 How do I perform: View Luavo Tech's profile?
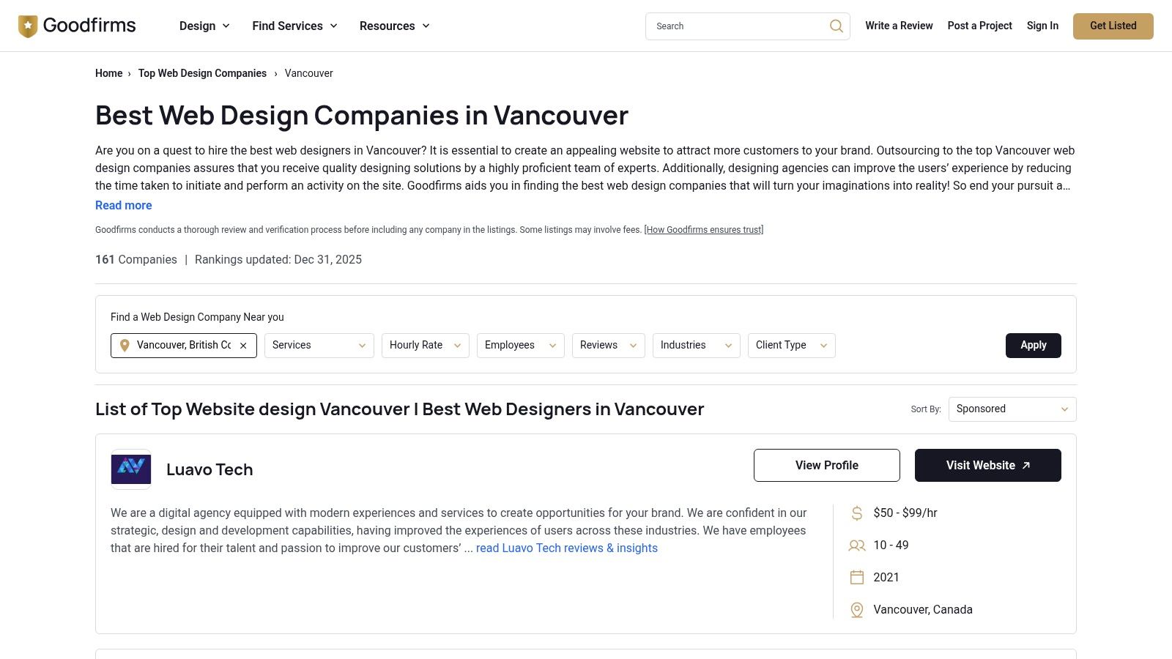click(826, 465)
